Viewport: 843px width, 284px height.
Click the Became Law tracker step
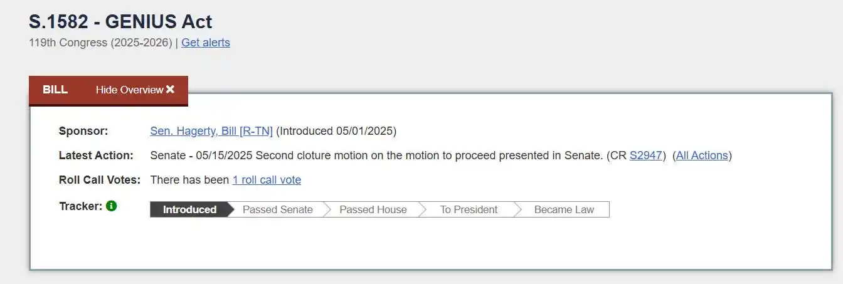pyautogui.click(x=564, y=209)
